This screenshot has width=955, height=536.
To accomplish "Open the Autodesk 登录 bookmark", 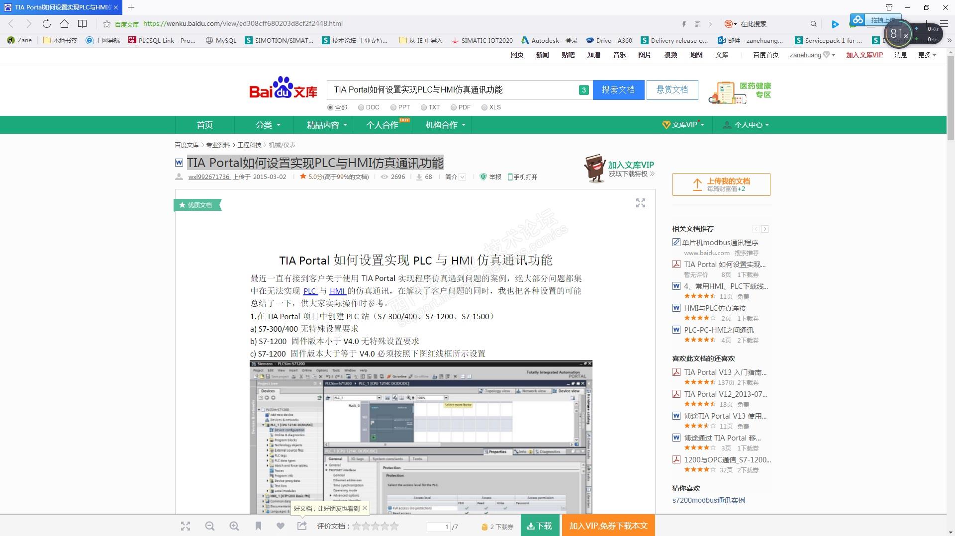I will [x=549, y=40].
